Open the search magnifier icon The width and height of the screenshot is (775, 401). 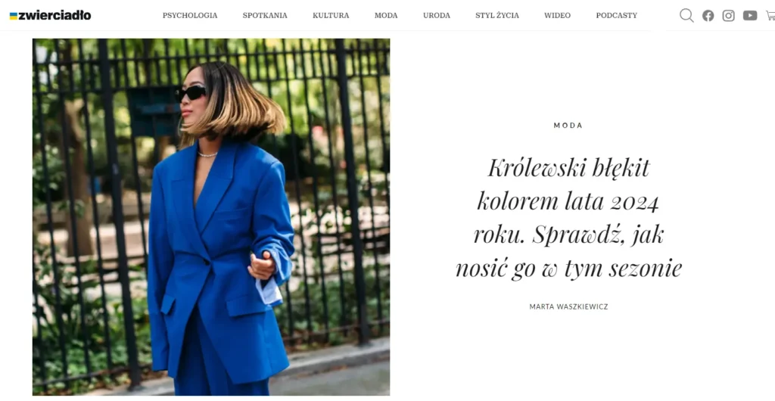(686, 15)
